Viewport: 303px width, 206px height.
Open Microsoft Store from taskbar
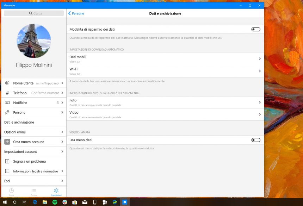pos(75,202)
